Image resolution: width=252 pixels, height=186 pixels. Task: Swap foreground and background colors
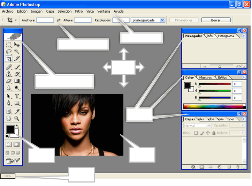coord(17,126)
